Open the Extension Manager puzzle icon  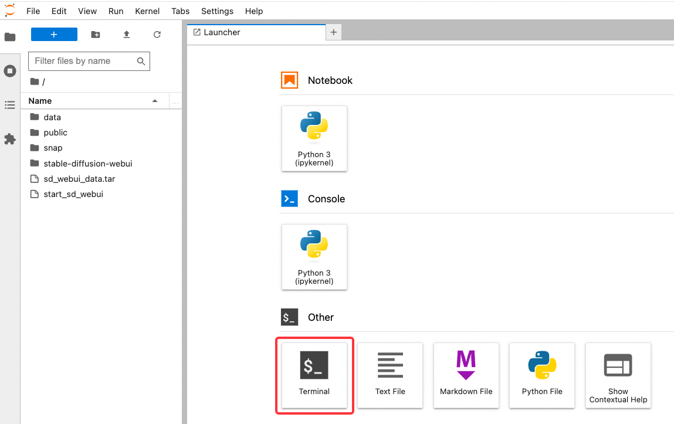coord(10,139)
